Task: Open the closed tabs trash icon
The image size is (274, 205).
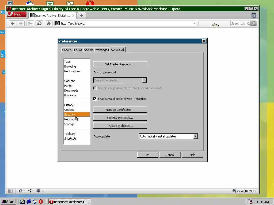Action: click(x=254, y=15)
